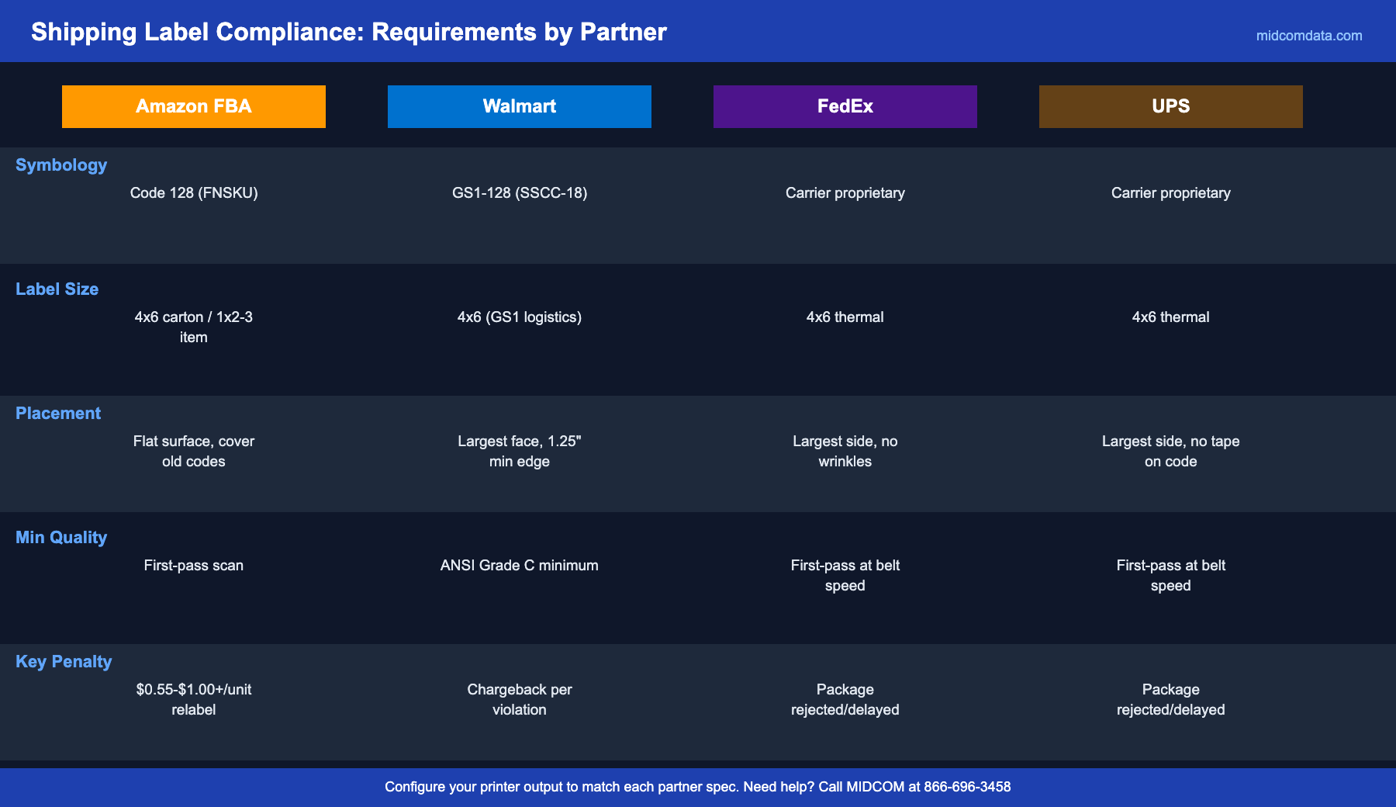Select the FedEx column header
Screen dimensions: 1396x807
(x=845, y=106)
